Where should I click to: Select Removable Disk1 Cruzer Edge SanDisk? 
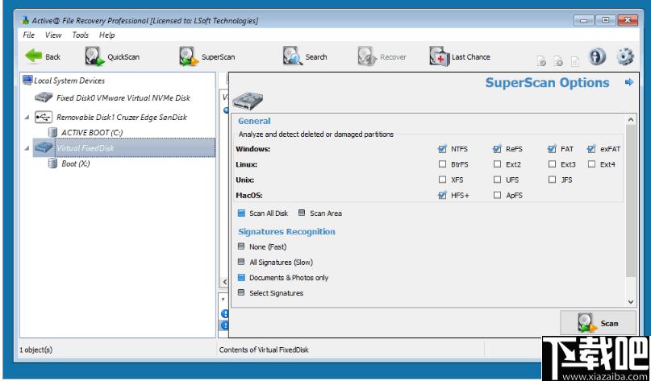(x=122, y=117)
